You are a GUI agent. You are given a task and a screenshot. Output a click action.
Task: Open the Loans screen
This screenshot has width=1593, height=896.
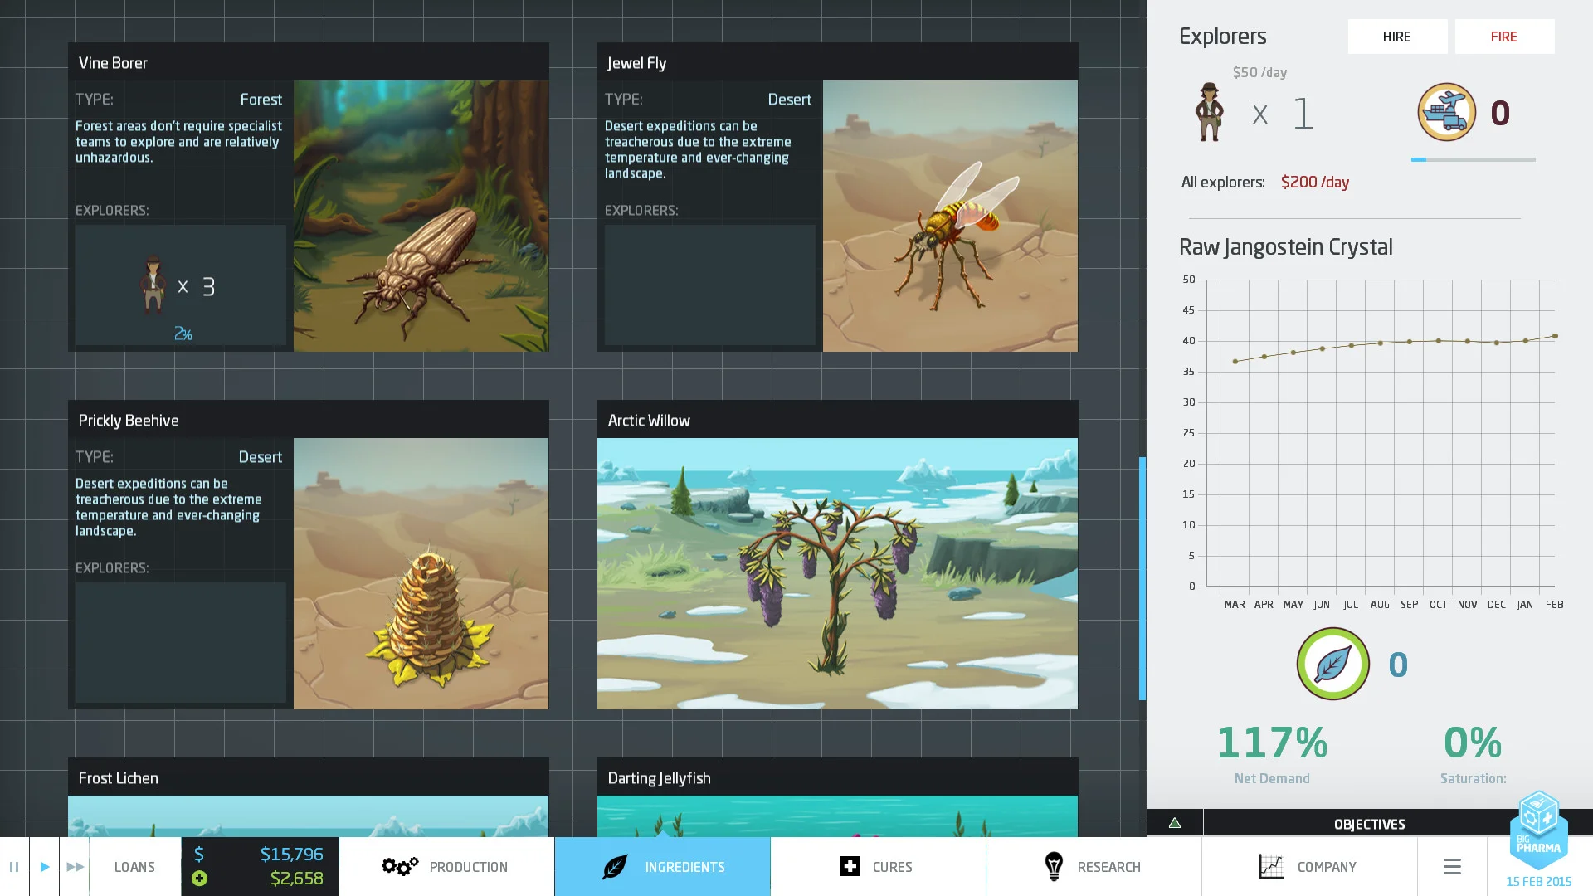(134, 866)
